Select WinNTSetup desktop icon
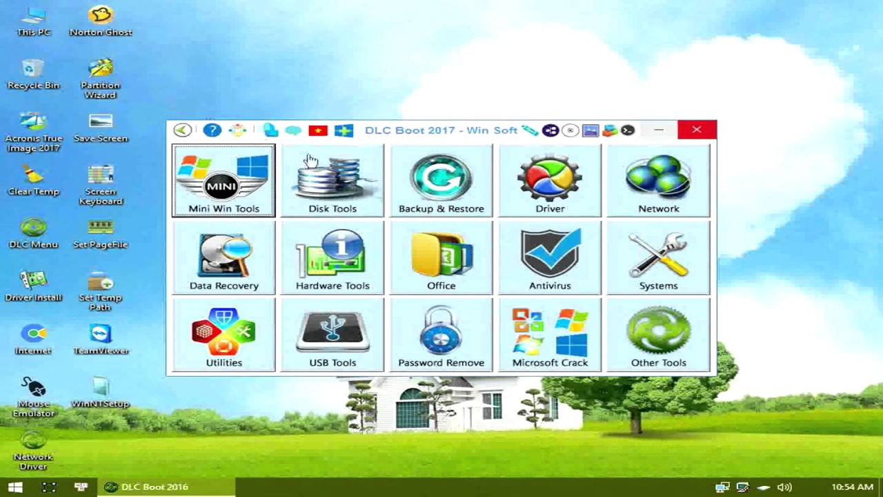Screen dimensions: 883x497 click(x=101, y=393)
